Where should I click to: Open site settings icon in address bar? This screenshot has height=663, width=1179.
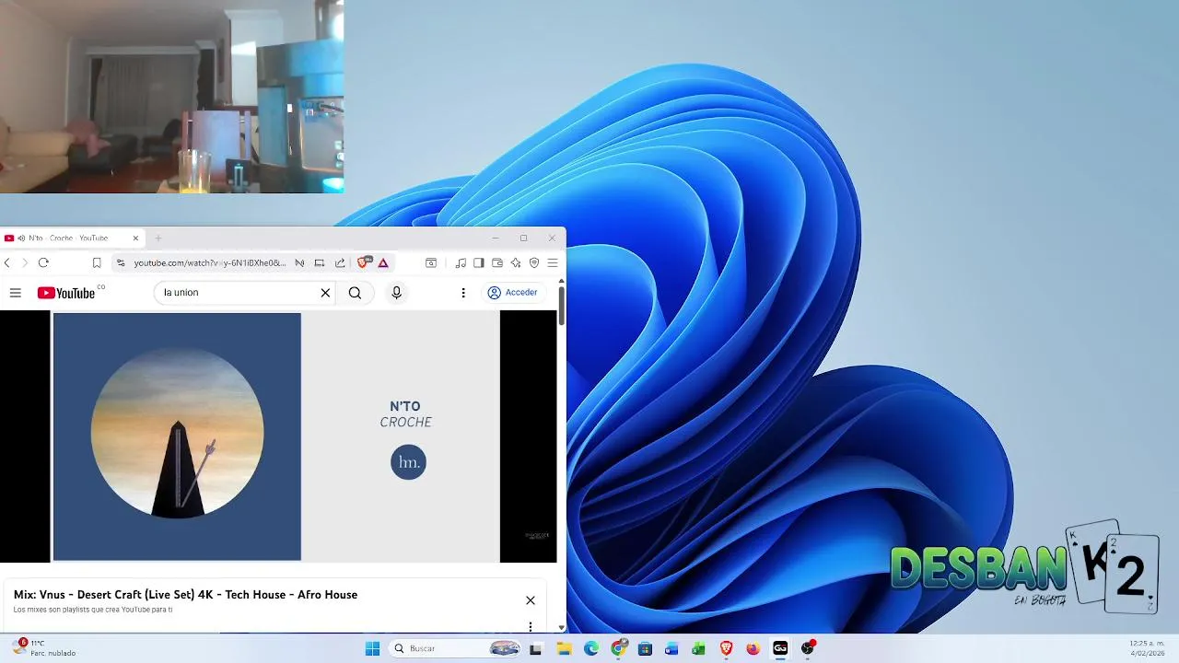120,262
